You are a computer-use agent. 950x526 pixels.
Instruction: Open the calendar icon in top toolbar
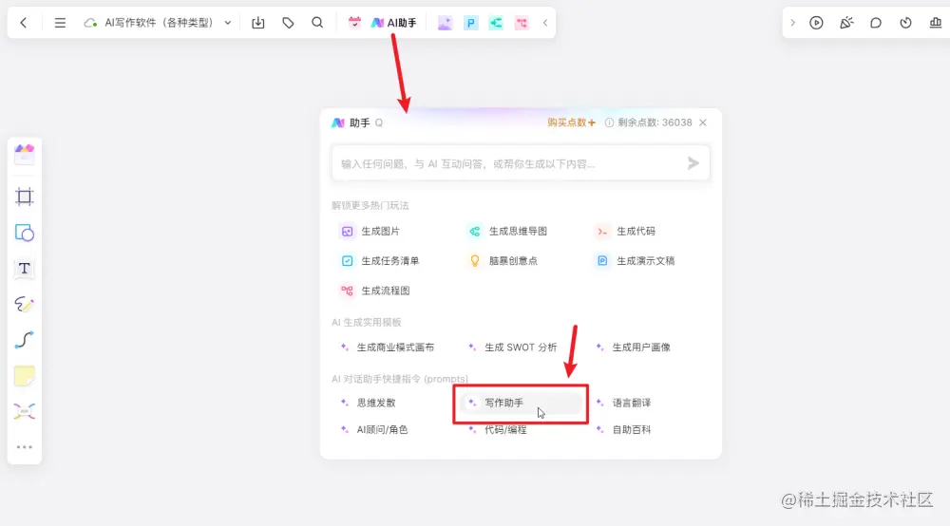tap(354, 23)
